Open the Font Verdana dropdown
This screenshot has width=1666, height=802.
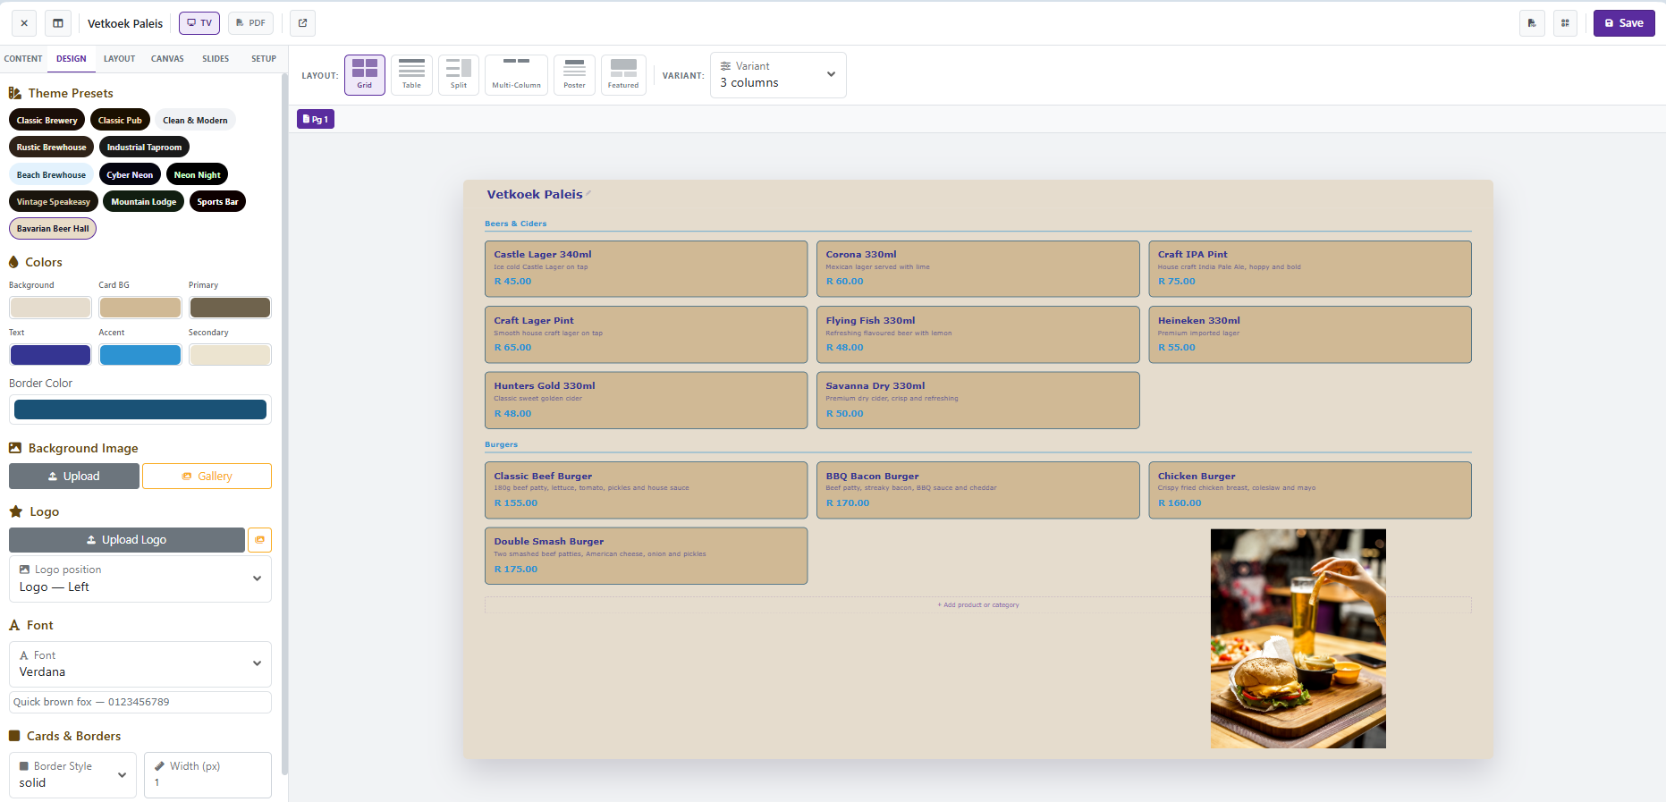[x=140, y=663]
